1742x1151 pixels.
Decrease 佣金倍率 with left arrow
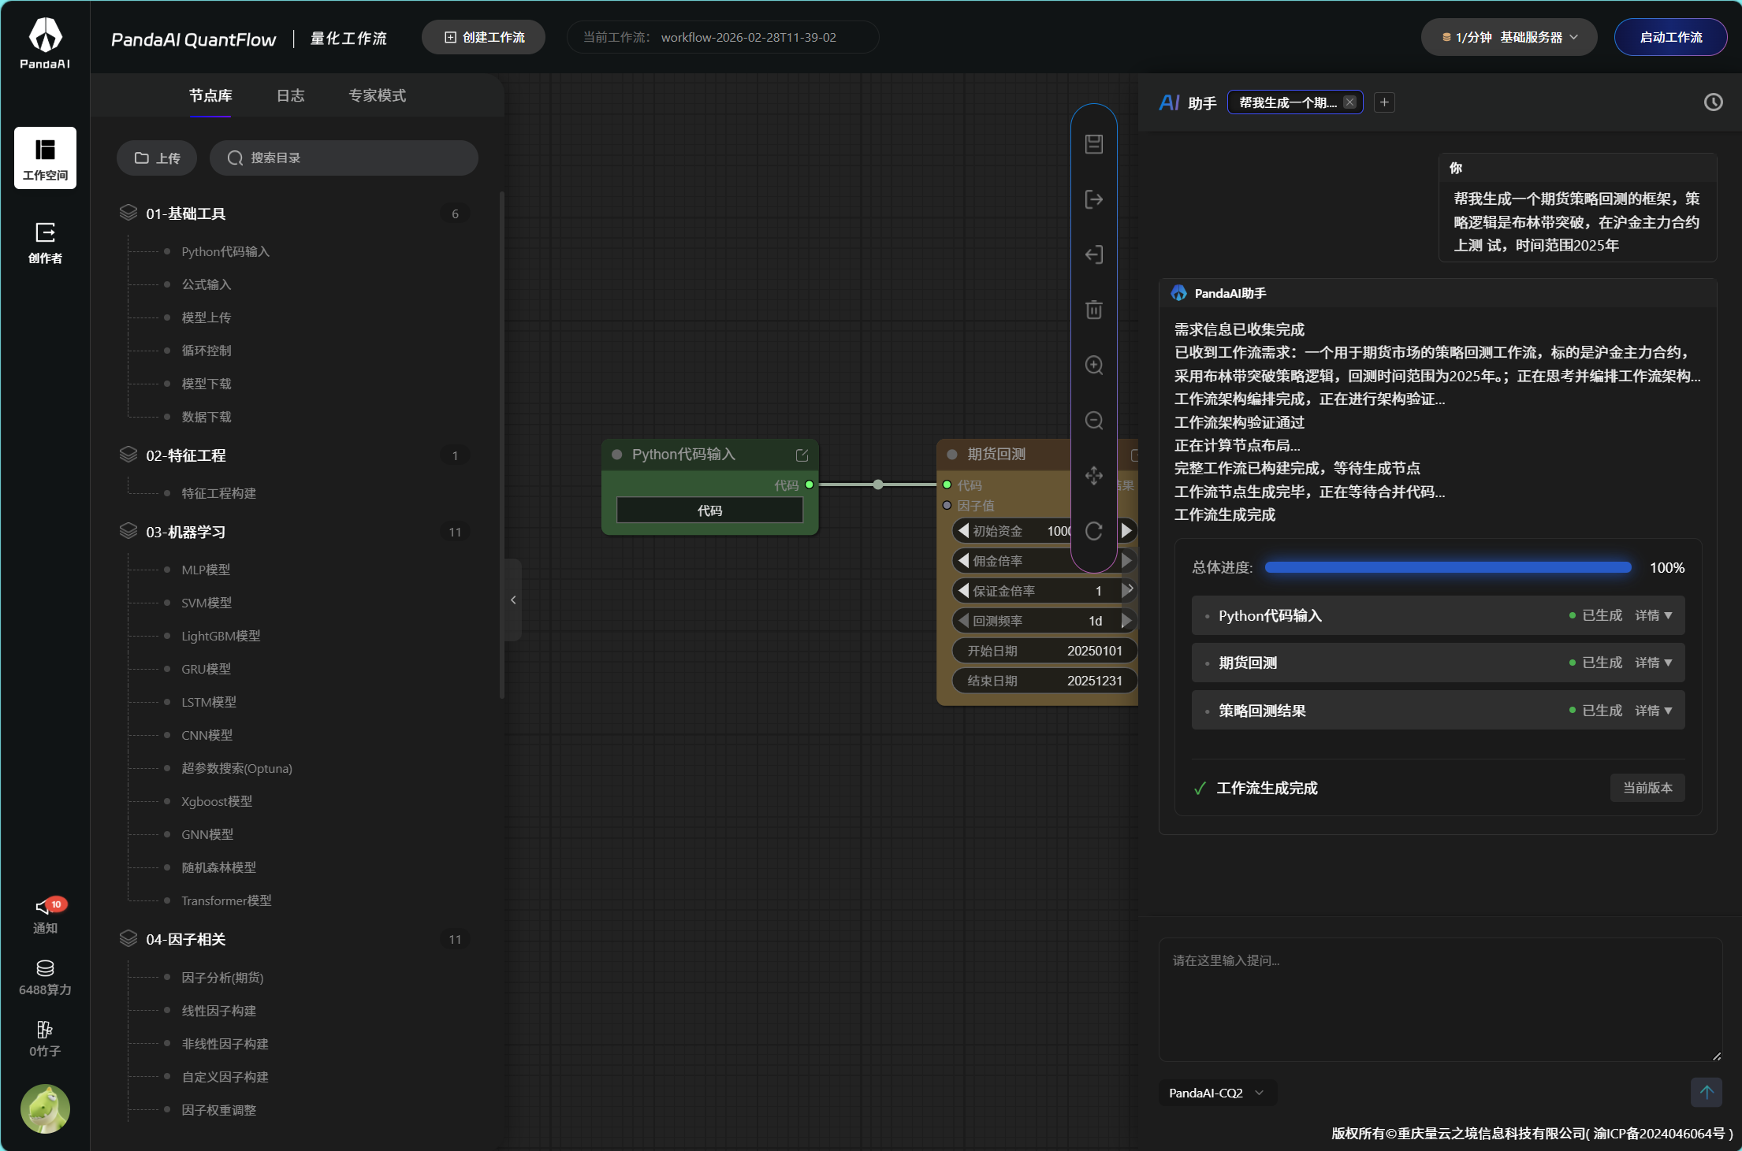click(963, 561)
